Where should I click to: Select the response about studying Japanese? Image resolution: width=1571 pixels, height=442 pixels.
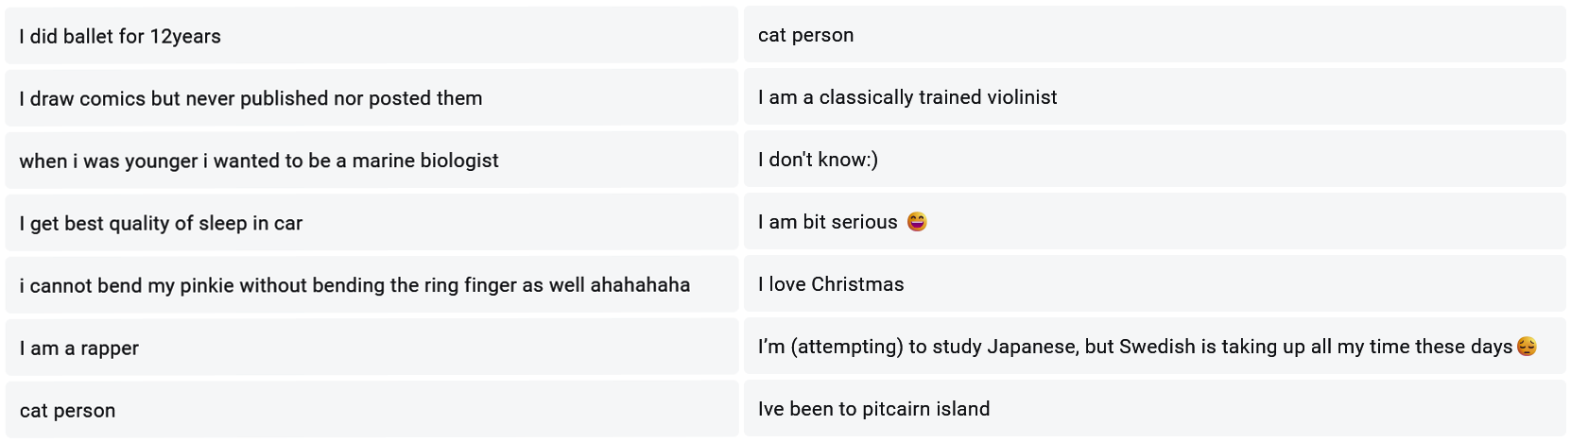(1134, 347)
